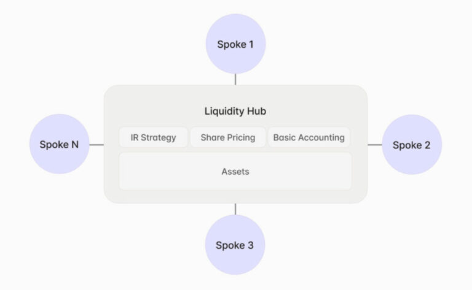Image resolution: width=472 pixels, height=290 pixels.
Task: Click the word Liquidity in the title
Action: click(x=224, y=112)
